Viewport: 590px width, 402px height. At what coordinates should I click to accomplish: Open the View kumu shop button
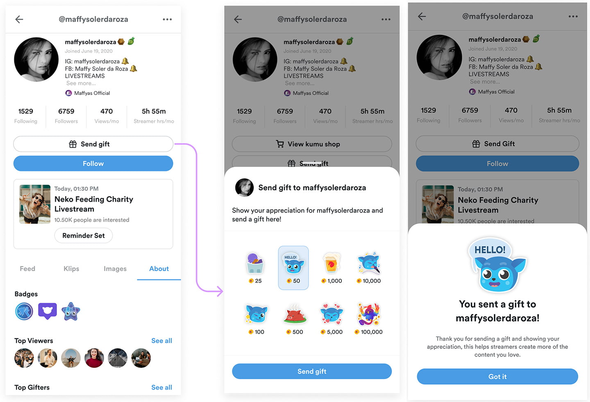312,144
